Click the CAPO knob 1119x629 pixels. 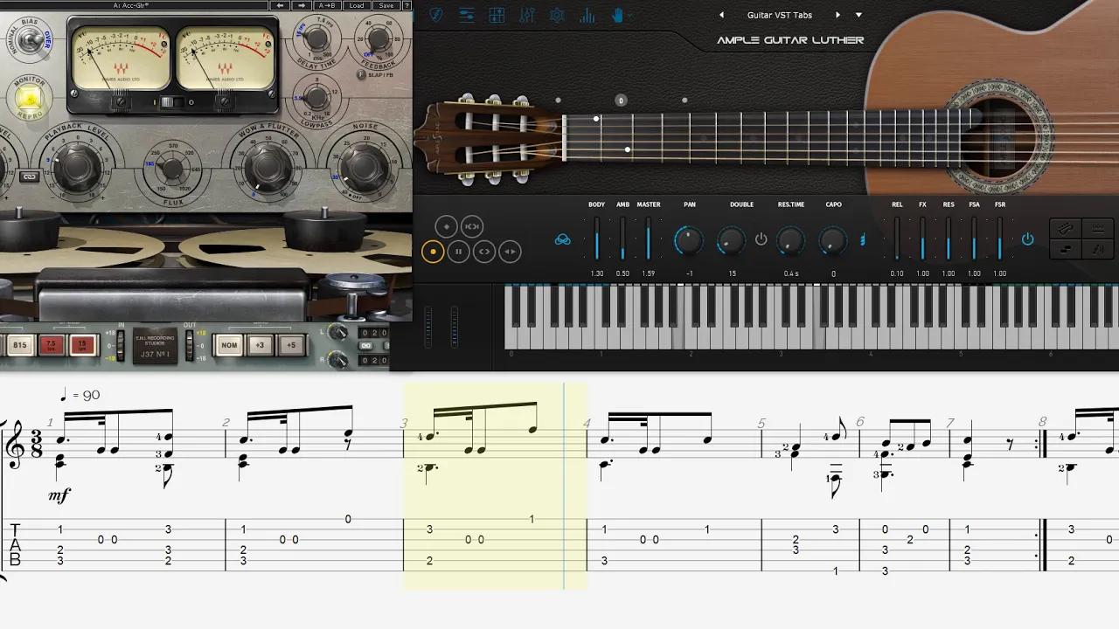coord(833,240)
